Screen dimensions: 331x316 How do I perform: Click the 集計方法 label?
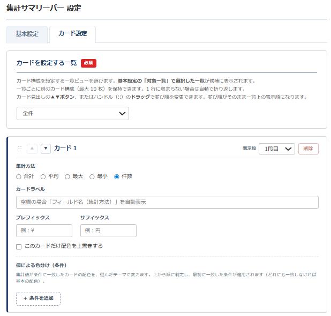tap(26, 166)
